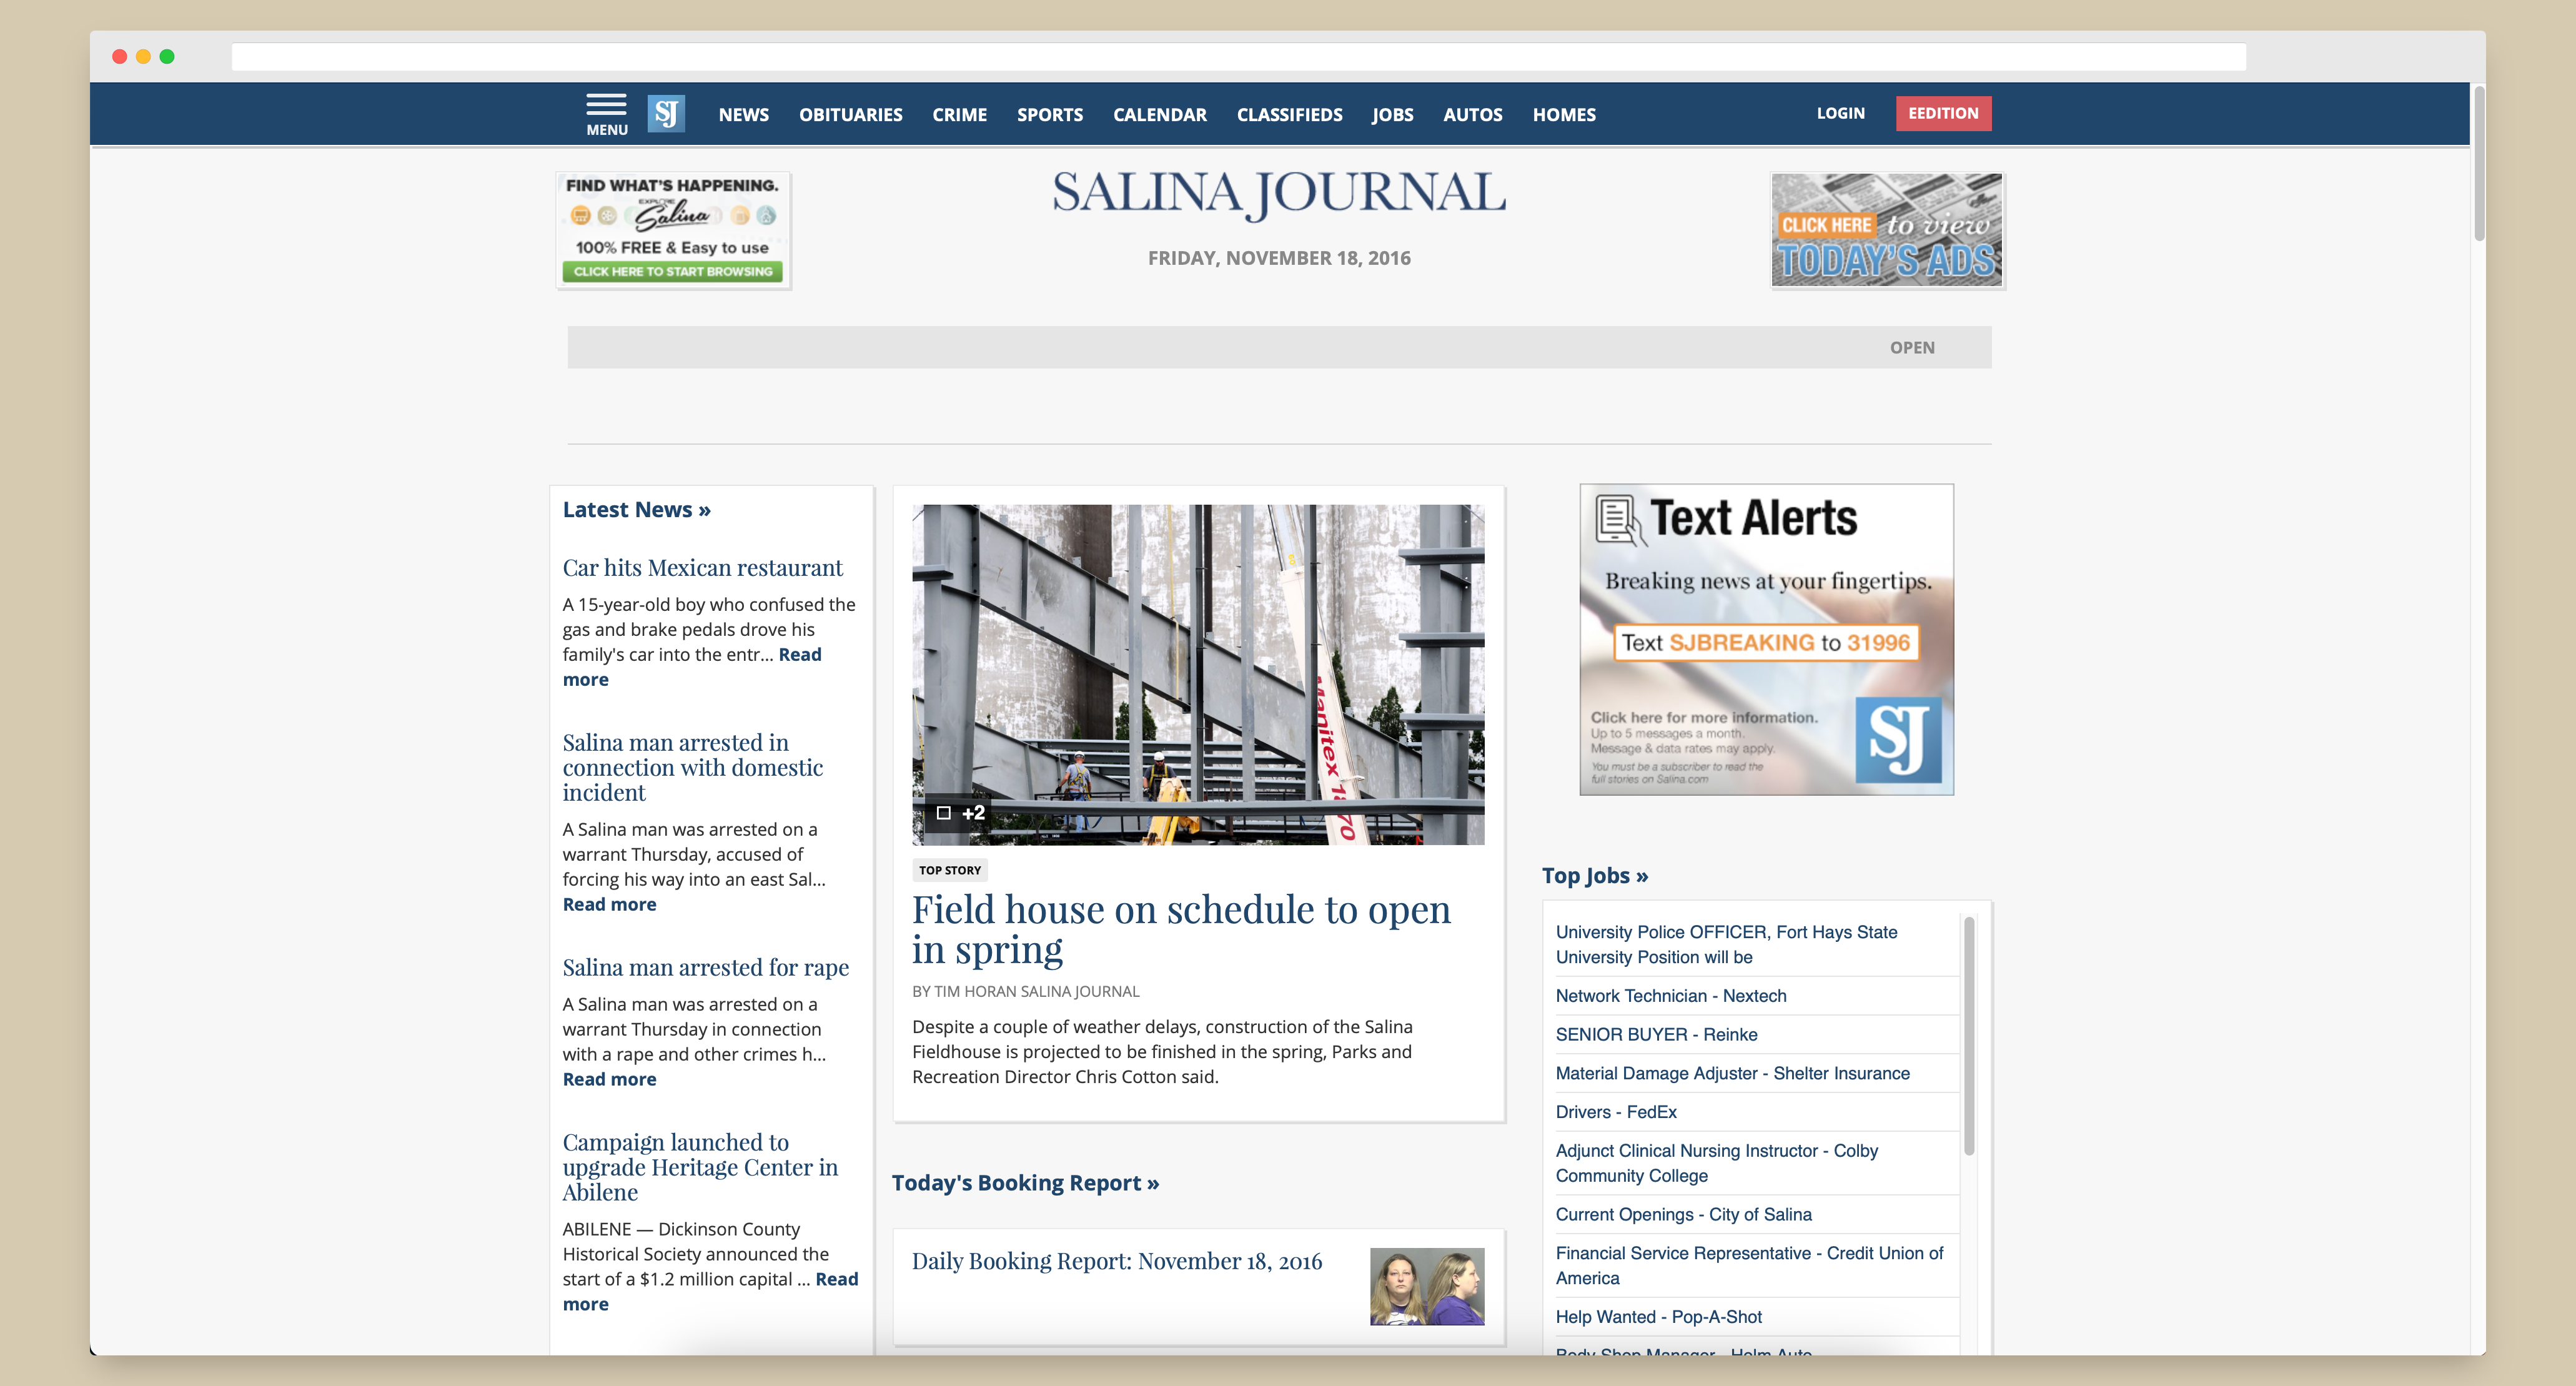This screenshot has width=2576, height=1386.
Task: Go to HOMES section
Action: coord(1564,115)
